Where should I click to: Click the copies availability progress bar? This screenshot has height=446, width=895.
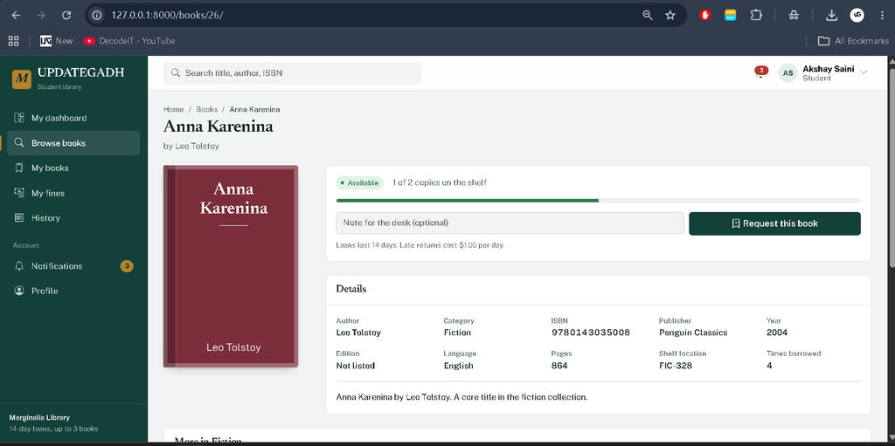click(598, 200)
